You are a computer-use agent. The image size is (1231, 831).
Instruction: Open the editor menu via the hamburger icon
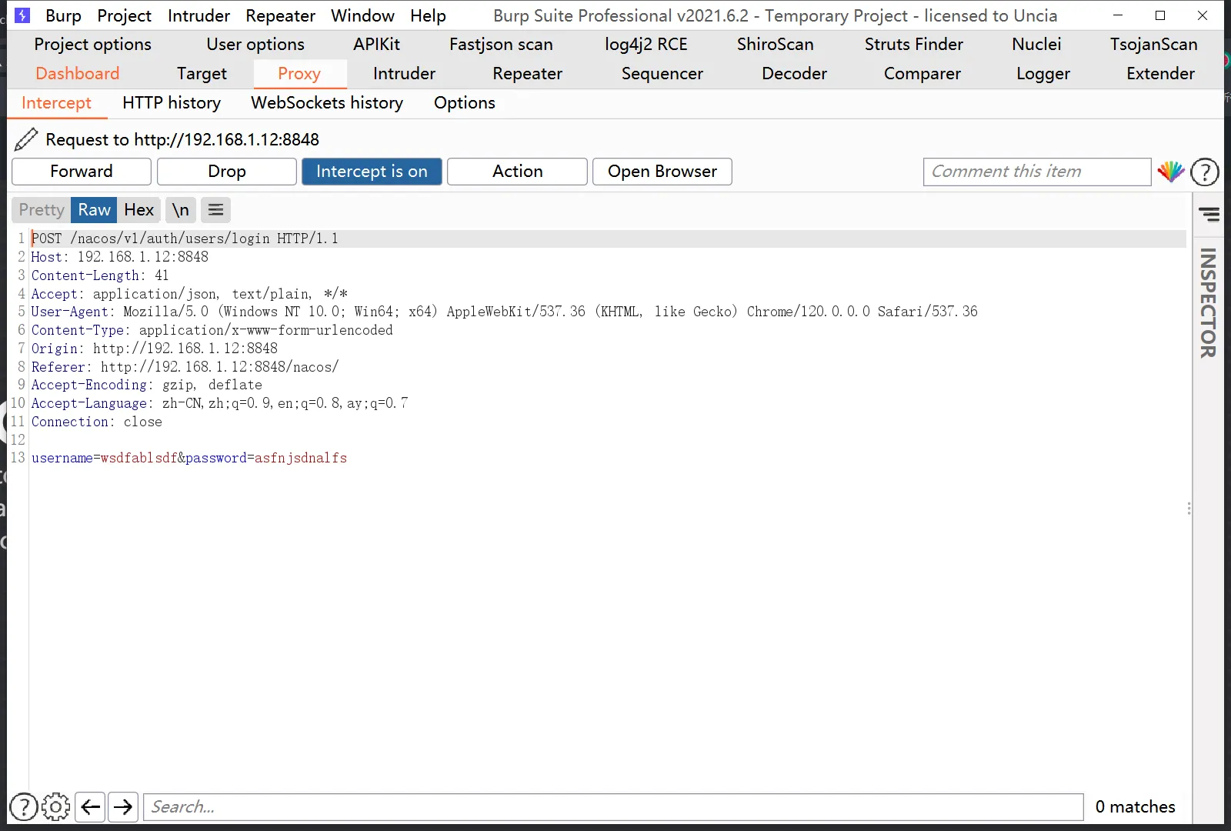click(215, 209)
